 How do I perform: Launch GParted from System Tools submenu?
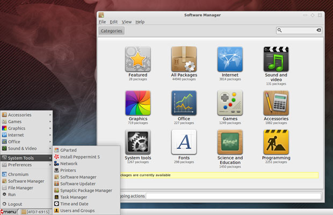(86, 150)
